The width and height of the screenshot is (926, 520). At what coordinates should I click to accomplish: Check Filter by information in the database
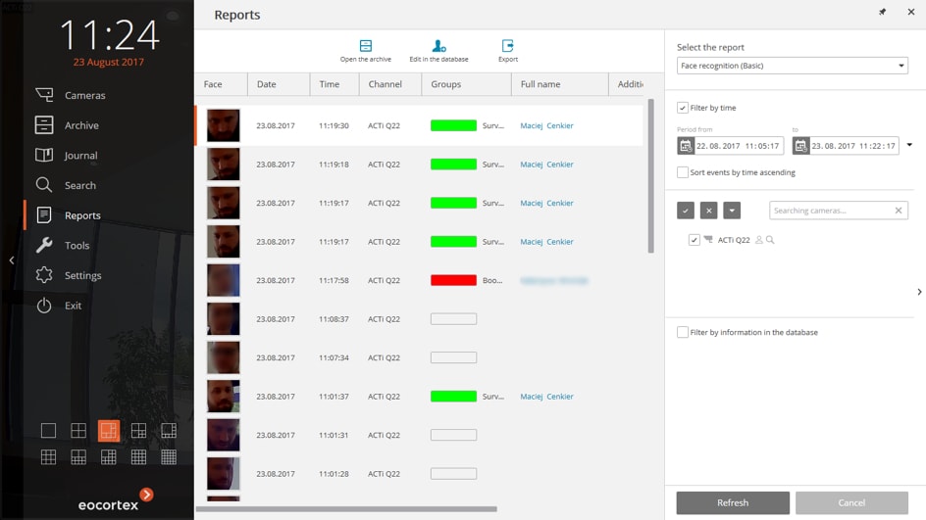(683, 332)
